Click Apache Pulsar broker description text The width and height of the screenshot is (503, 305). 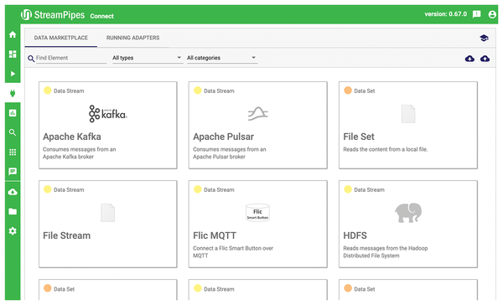[x=230, y=153]
